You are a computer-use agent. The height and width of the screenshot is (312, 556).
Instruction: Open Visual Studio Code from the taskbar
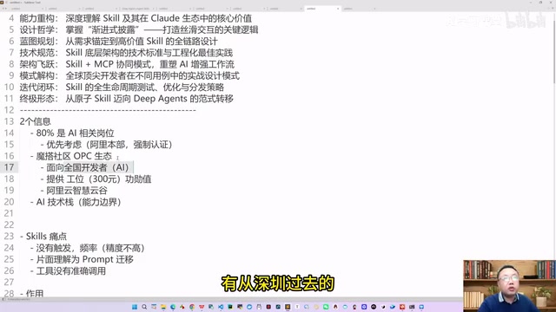(221, 307)
